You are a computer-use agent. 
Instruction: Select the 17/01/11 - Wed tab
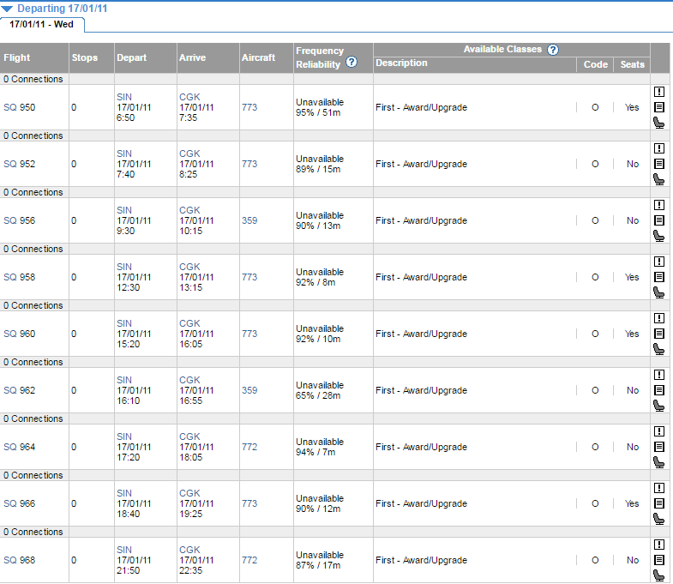41,24
